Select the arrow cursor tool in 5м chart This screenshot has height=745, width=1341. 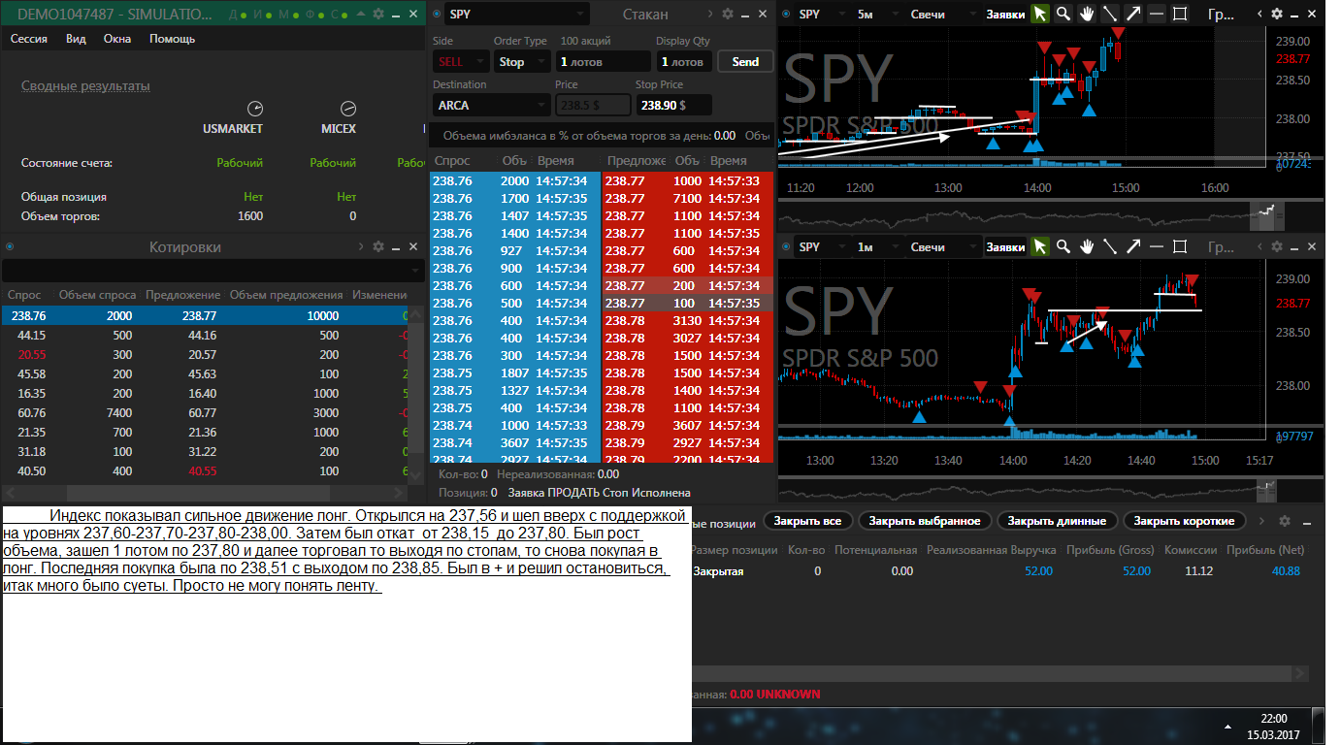pyautogui.click(x=1040, y=14)
